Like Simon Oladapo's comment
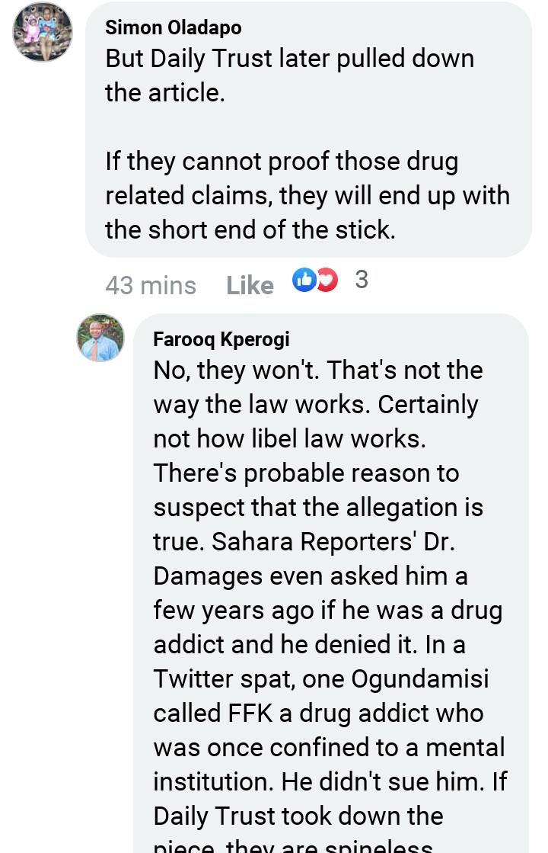Image resolution: width=548 pixels, height=853 pixels. [250, 285]
